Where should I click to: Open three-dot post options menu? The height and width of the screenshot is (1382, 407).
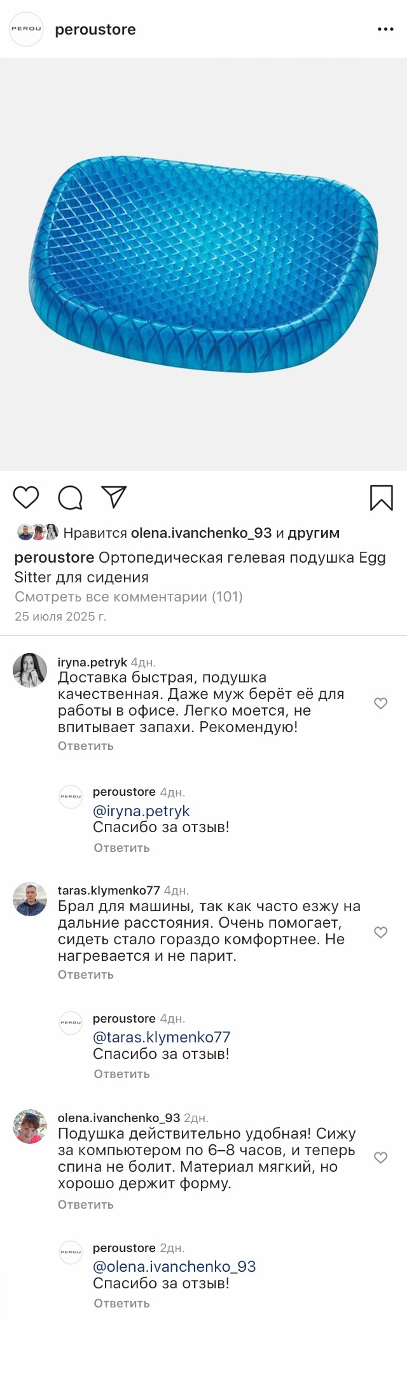[x=385, y=29]
